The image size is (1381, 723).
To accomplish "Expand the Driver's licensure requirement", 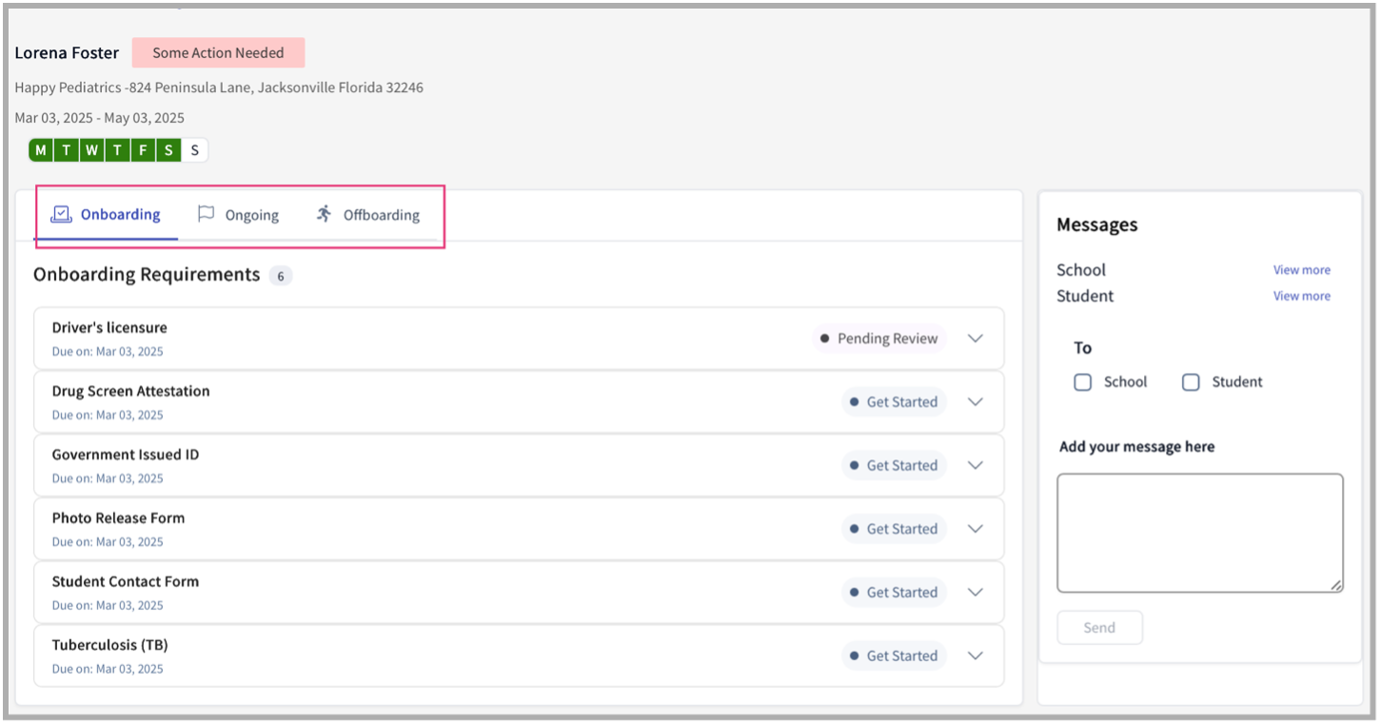I will (975, 338).
